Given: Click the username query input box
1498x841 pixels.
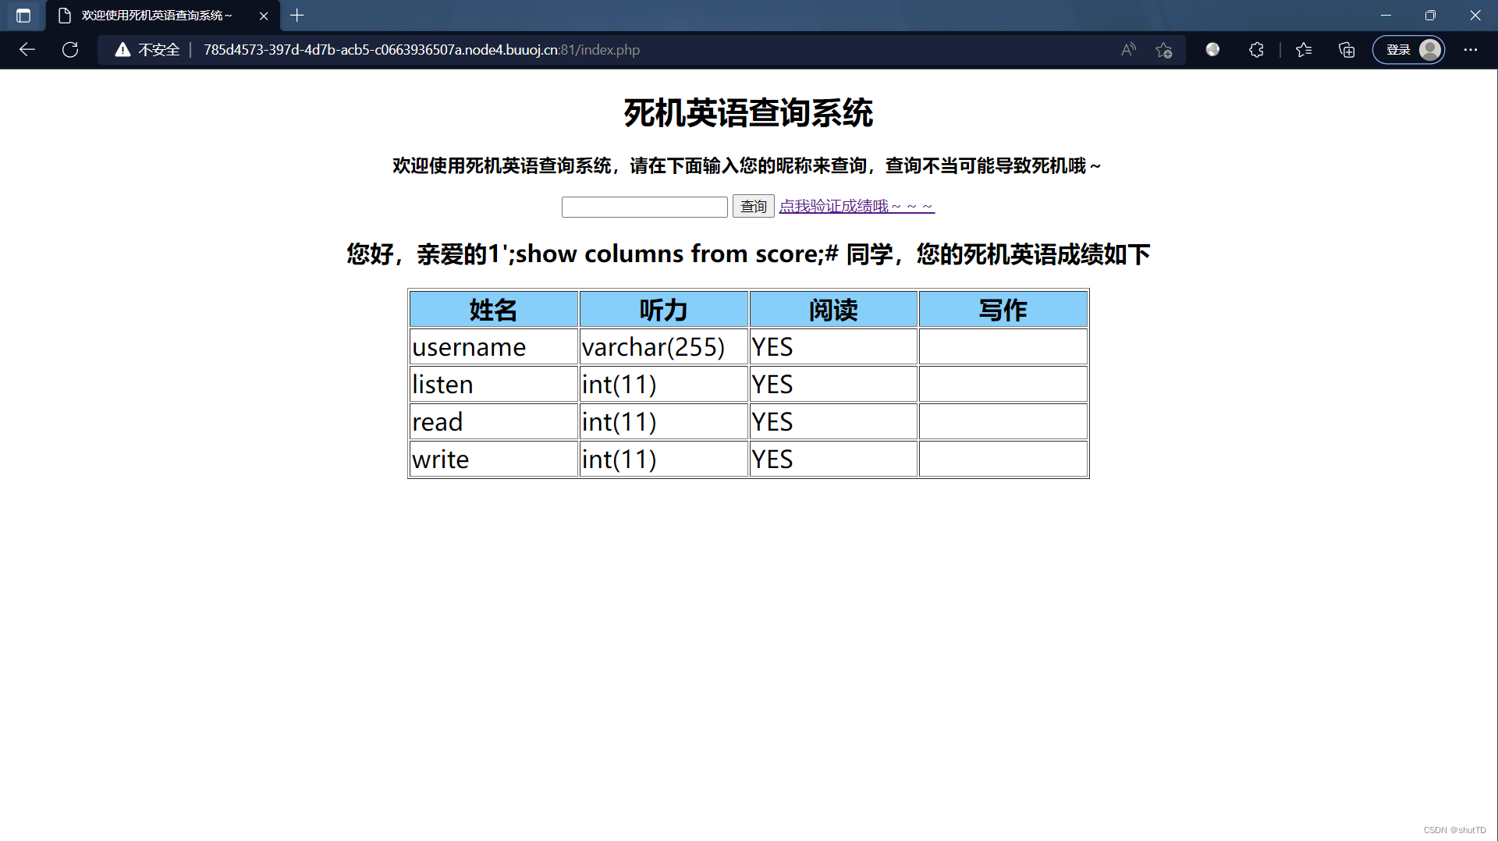Looking at the screenshot, I should tap(644, 206).
